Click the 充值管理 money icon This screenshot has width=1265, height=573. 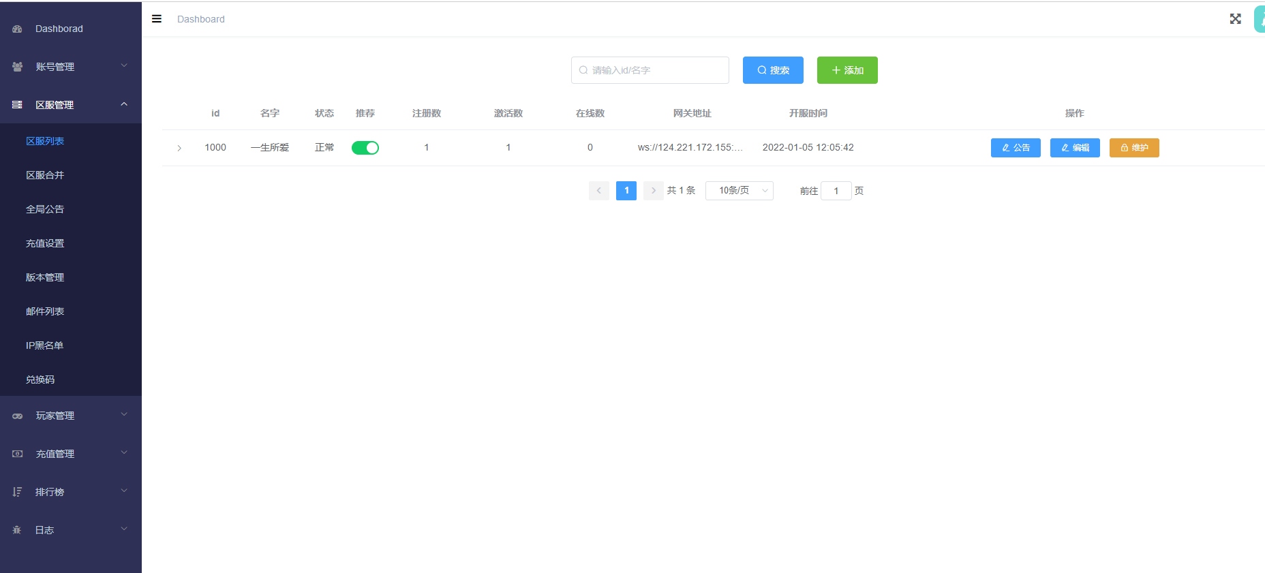pos(17,454)
